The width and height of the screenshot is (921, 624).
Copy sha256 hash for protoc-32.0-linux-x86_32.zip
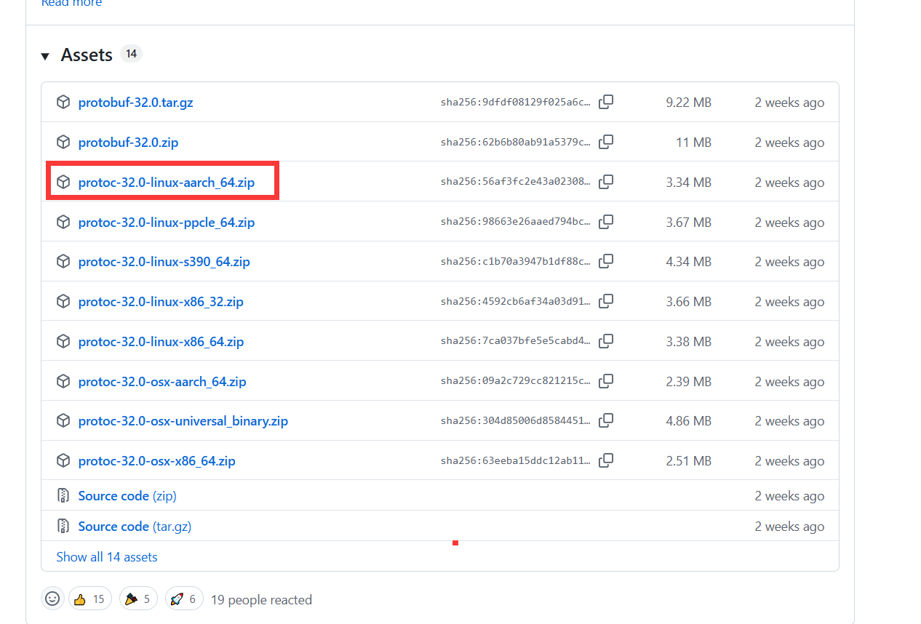click(x=606, y=301)
